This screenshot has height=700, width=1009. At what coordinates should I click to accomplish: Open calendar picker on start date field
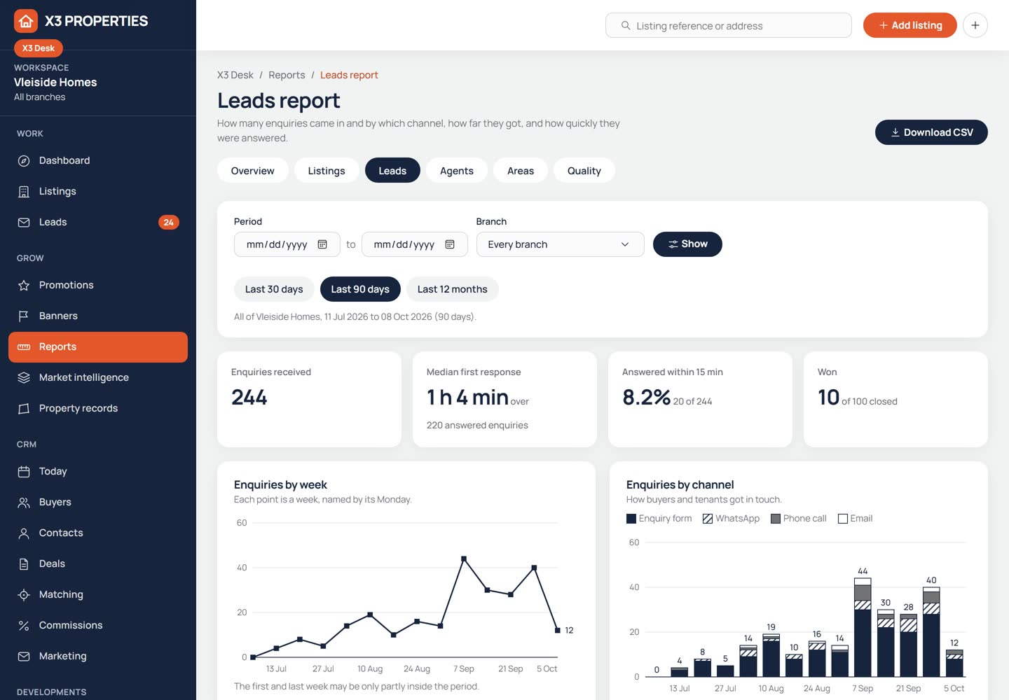pyautogui.click(x=322, y=244)
